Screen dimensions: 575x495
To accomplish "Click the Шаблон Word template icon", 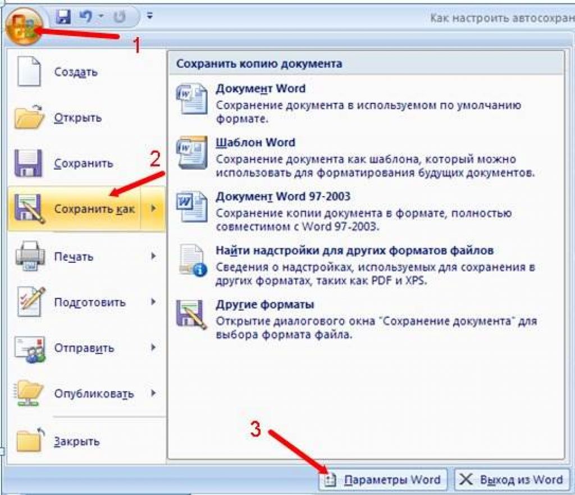I will [191, 153].
